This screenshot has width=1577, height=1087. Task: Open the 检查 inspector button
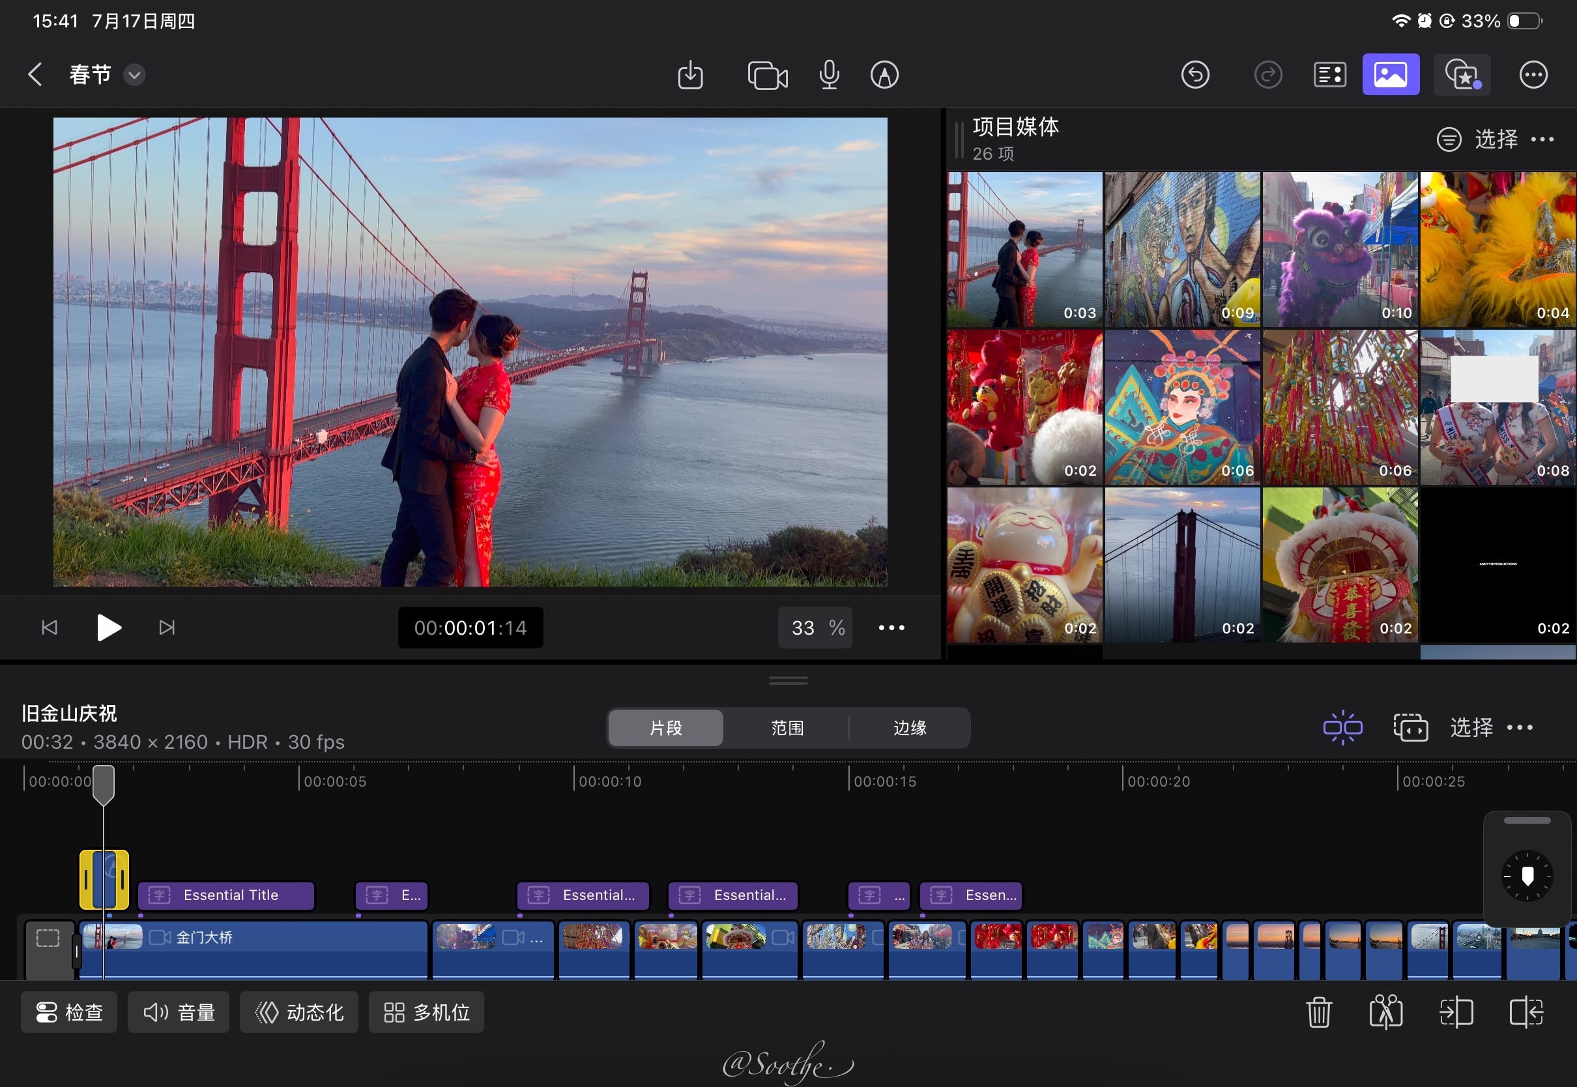tap(69, 1013)
